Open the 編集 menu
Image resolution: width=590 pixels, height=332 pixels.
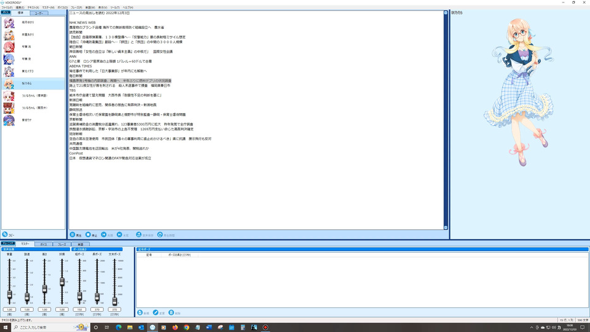point(20,7)
